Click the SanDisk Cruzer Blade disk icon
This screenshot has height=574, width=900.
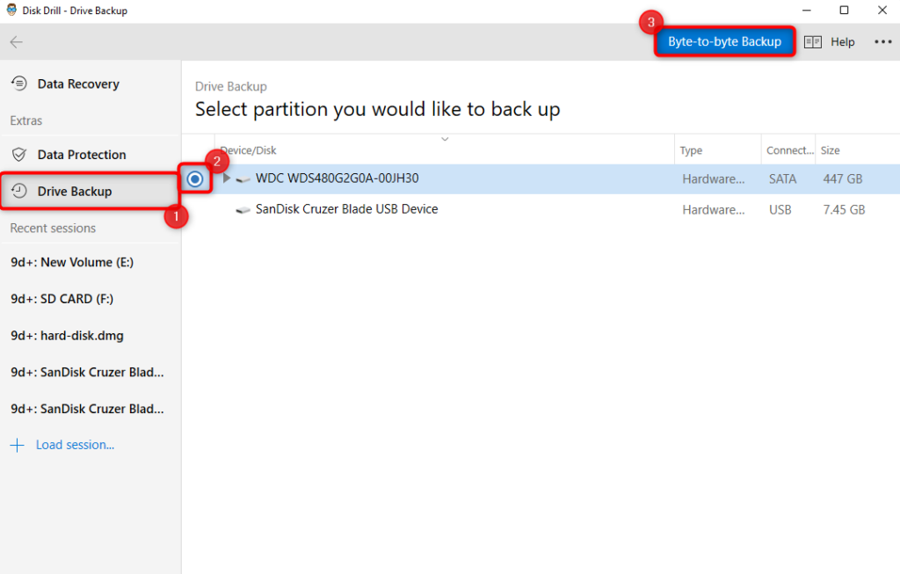(x=242, y=209)
